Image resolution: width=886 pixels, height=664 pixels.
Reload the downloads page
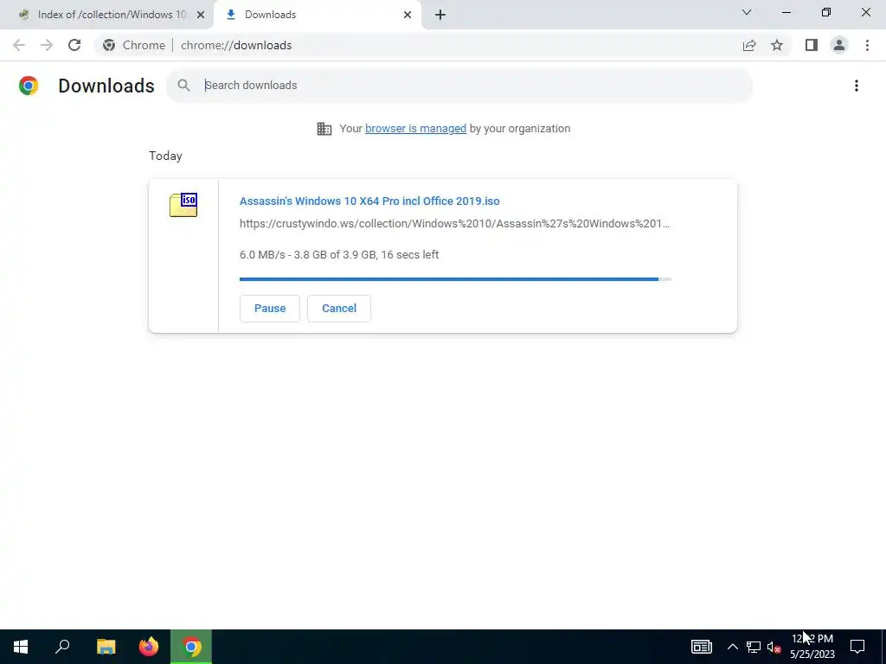click(74, 45)
